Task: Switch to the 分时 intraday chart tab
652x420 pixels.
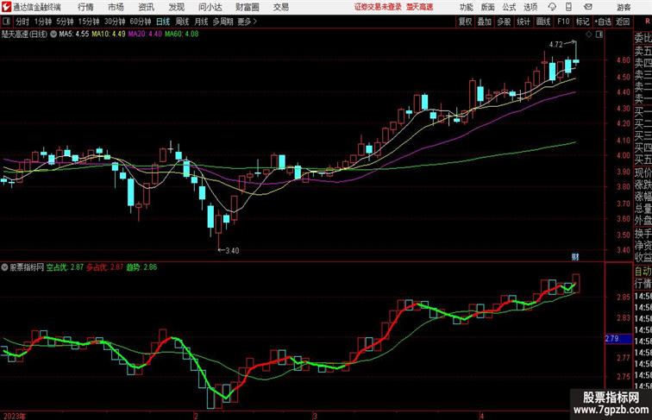Action: pyautogui.click(x=22, y=22)
